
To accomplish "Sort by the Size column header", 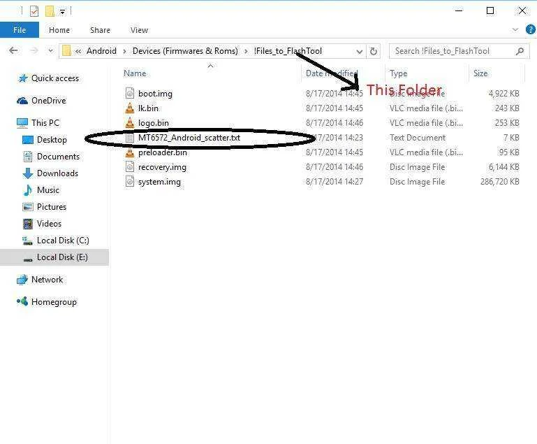I will tap(480, 73).
